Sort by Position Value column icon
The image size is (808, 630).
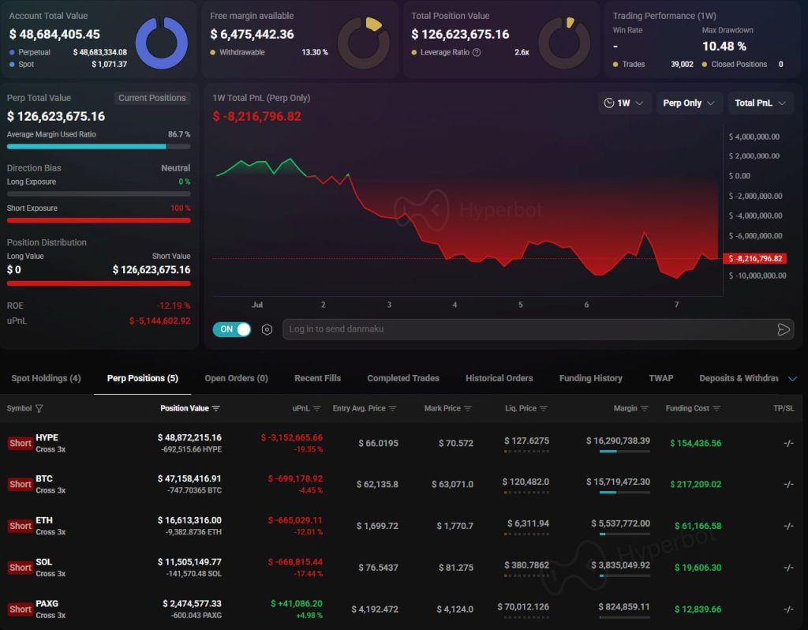pos(216,408)
